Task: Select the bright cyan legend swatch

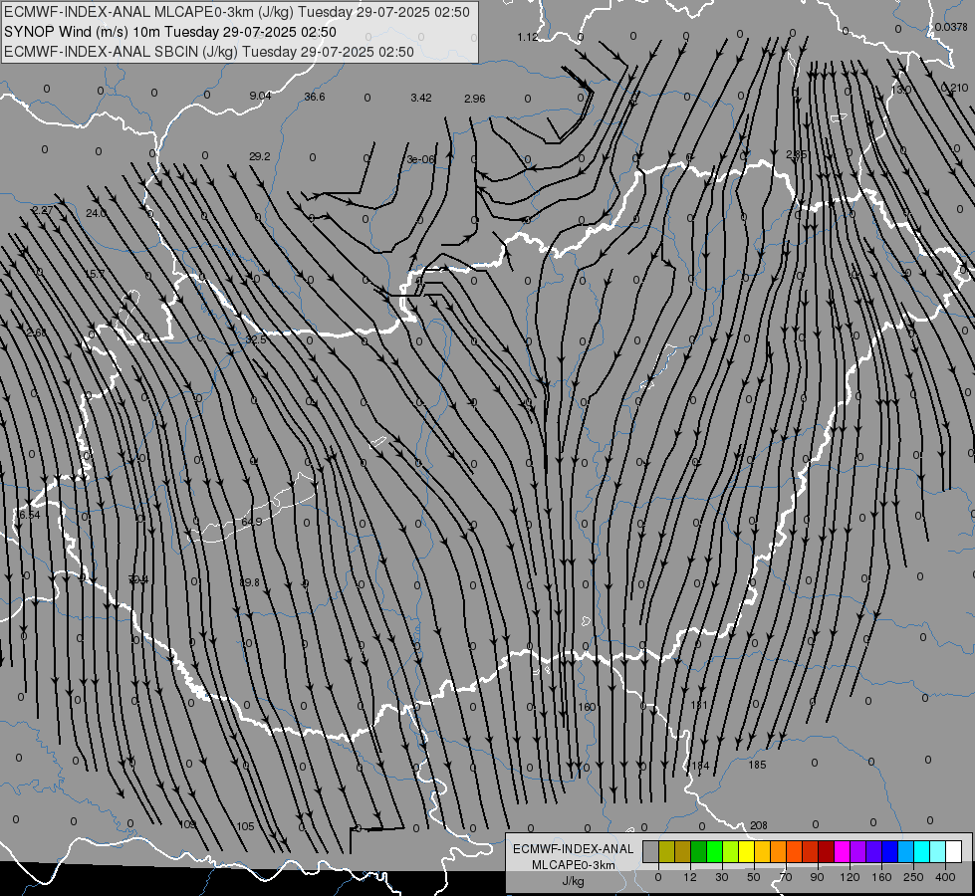Action: pos(922,851)
